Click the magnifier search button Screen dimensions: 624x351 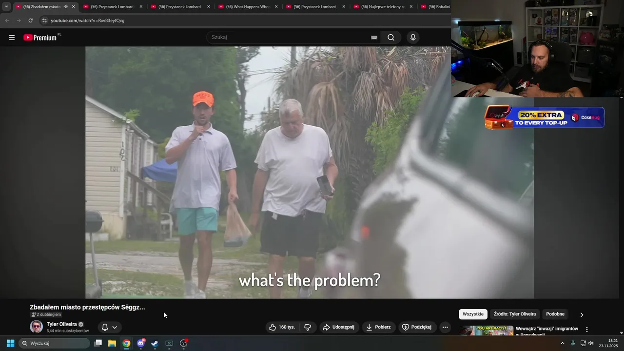tap(391, 38)
